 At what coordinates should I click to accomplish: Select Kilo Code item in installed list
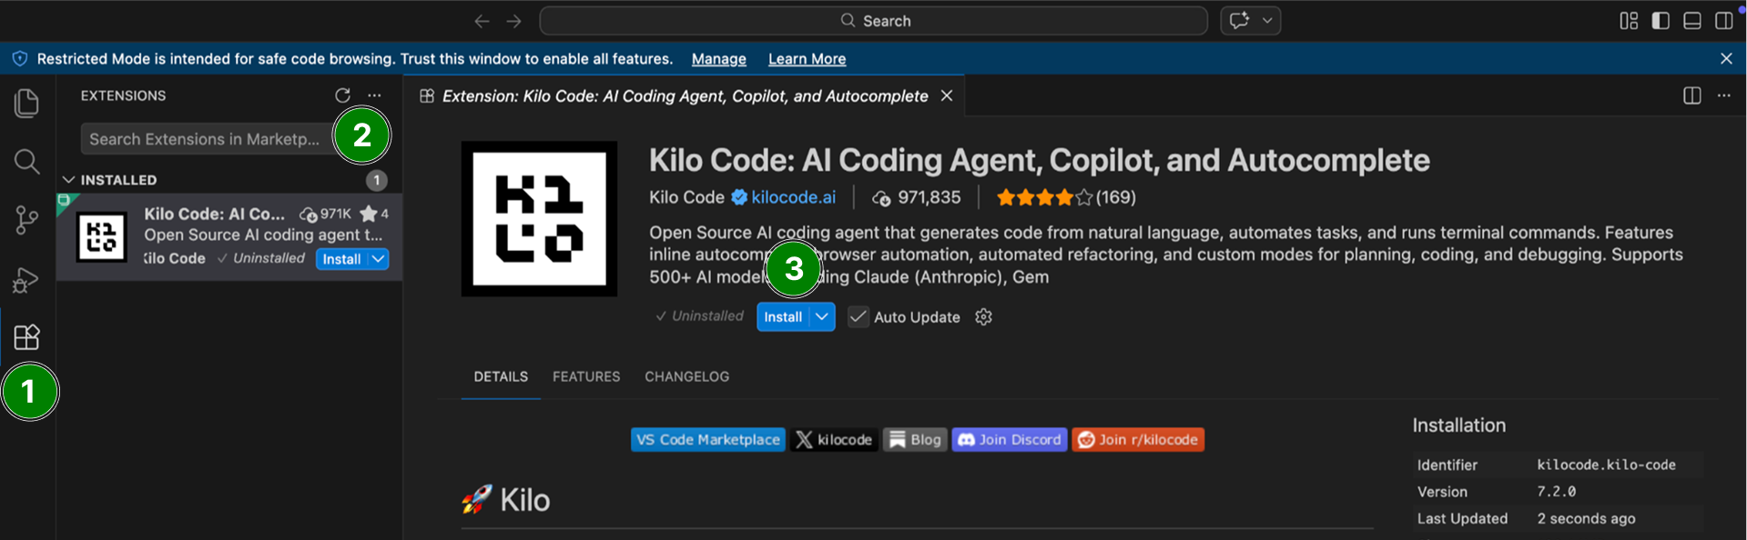pos(229,236)
